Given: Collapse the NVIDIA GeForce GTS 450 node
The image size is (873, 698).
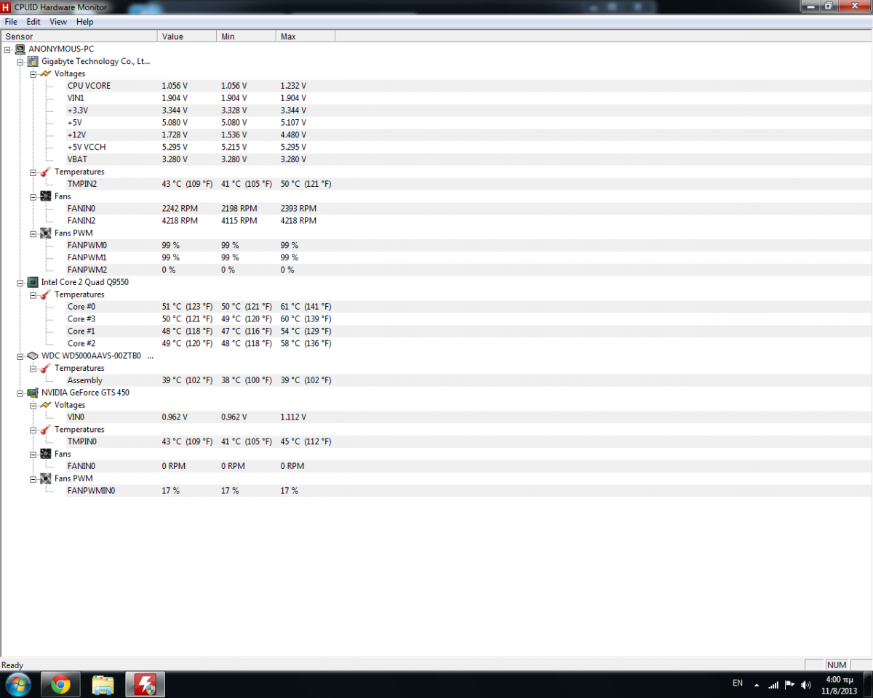Looking at the screenshot, I should [x=20, y=393].
